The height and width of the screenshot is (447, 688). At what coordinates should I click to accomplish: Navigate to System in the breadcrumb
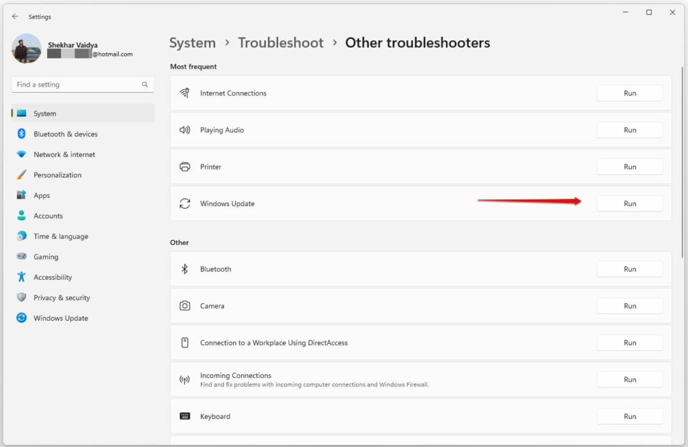pyautogui.click(x=193, y=42)
